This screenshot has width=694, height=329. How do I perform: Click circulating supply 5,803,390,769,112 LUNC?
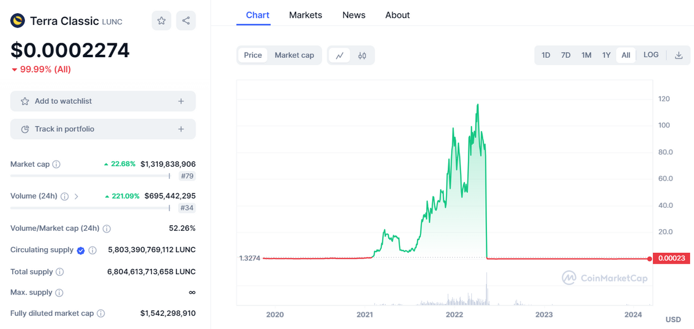coord(152,250)
